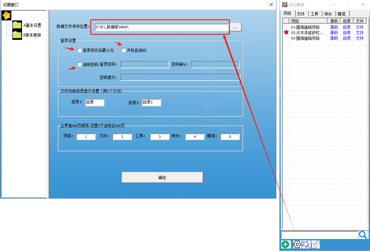Open 文件 link for 02-太平洋修护栏
This screenshot has height=252, width=370.
(360, 33)
